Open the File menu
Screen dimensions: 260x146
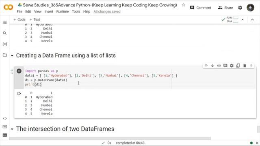click(x=19, y=12)
